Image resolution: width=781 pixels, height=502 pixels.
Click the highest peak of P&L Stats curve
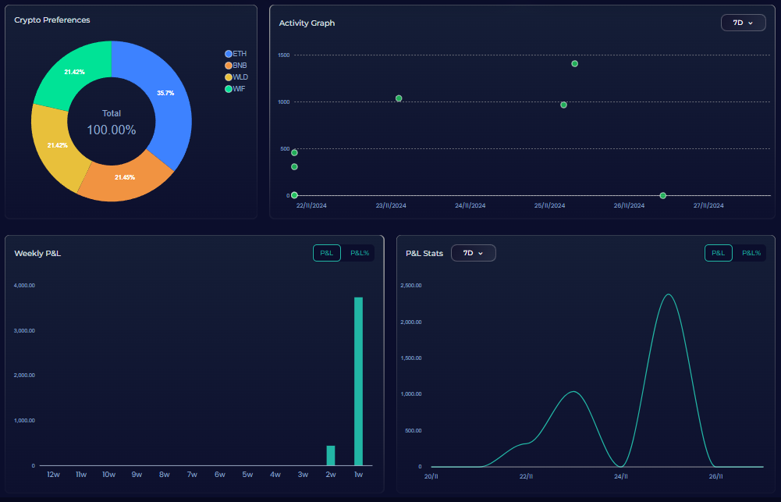tap(668, 295)
